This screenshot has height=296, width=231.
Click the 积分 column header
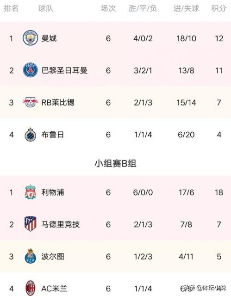219,8
